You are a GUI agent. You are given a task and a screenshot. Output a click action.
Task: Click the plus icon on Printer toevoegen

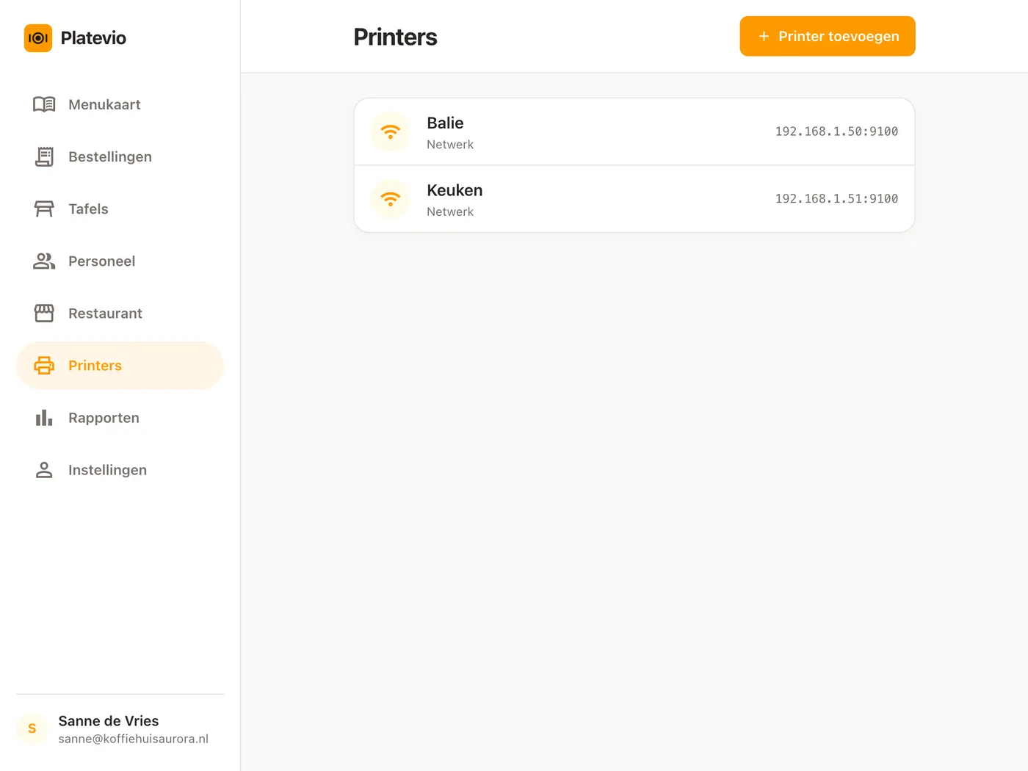point(764,36)
